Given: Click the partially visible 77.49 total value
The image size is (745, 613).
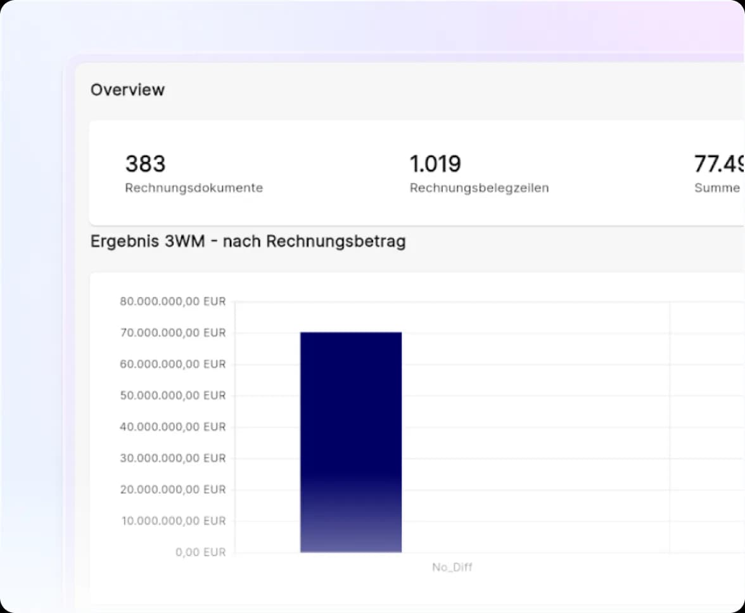Looking at the screenshot, I should pyautogui.click(x=719, y=164).
